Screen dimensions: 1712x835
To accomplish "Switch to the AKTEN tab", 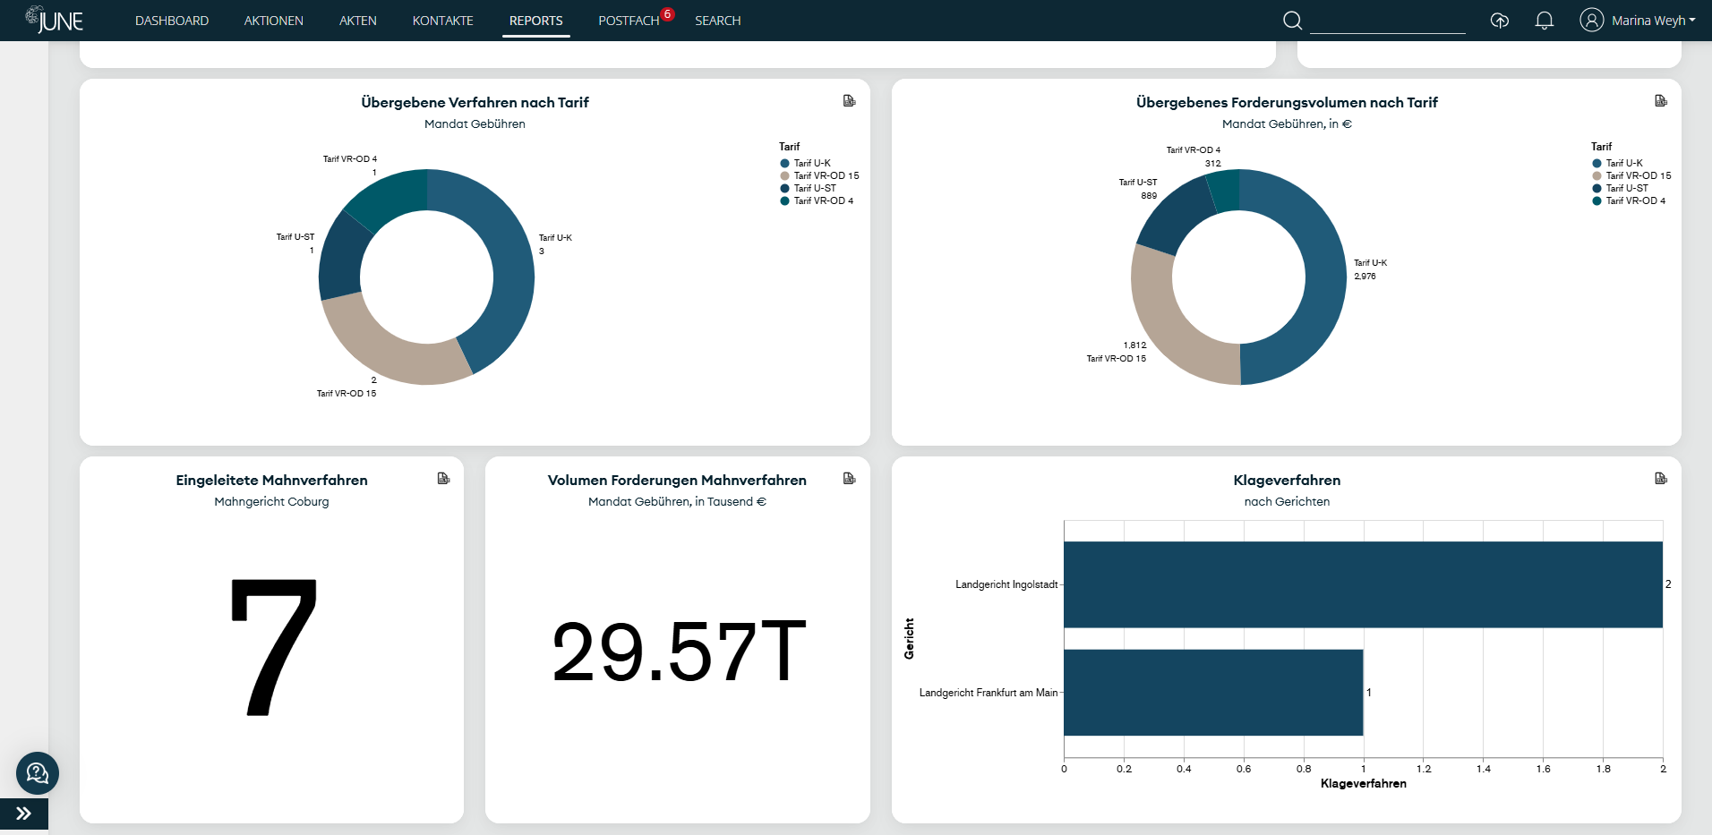I will tap(357, 20).
